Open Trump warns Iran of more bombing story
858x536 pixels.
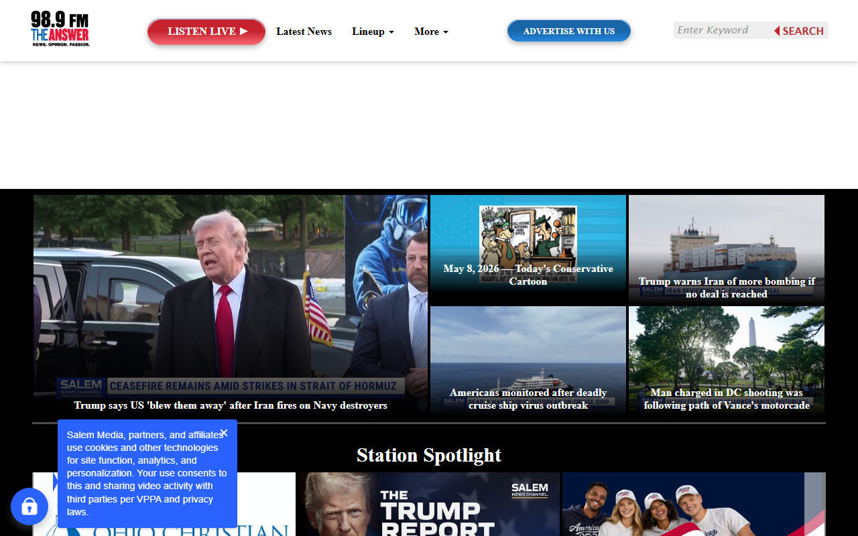(727, 287)
